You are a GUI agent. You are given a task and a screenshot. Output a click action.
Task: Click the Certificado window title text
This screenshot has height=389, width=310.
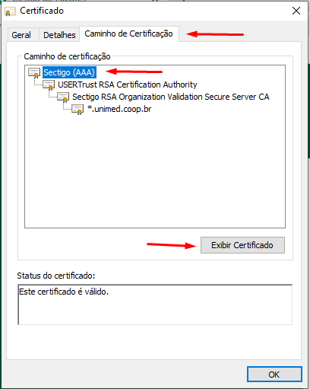[42, 11]
